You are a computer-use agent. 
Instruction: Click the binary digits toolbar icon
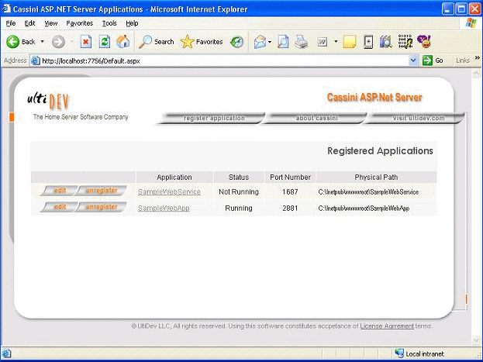click(405, 41)
